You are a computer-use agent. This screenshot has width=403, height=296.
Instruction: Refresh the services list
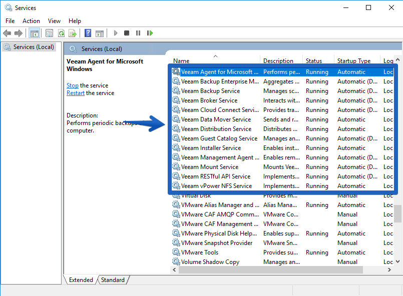pos(61,33)
